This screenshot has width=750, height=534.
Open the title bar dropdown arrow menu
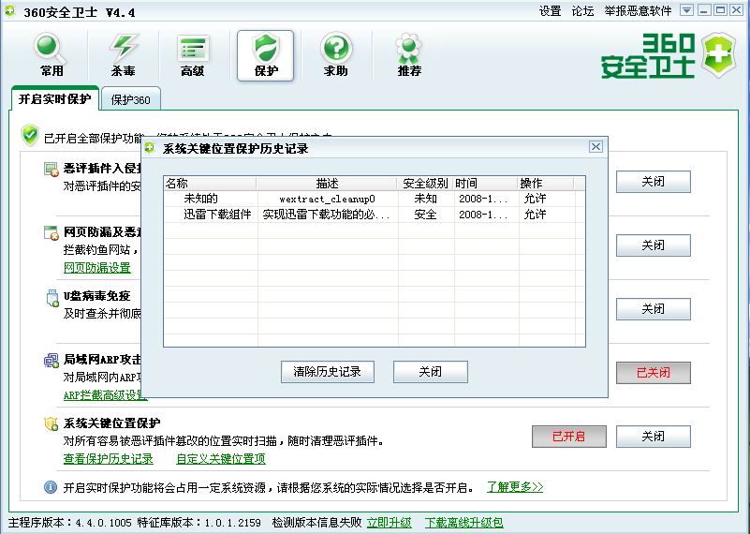686,10
